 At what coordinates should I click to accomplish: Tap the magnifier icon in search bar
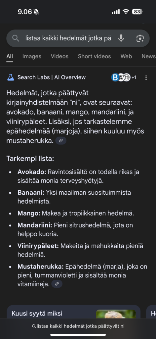click(16, 38)
